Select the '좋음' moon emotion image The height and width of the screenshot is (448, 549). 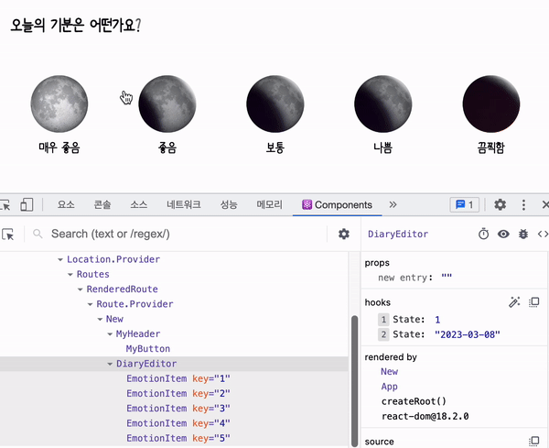pos(167,104)
